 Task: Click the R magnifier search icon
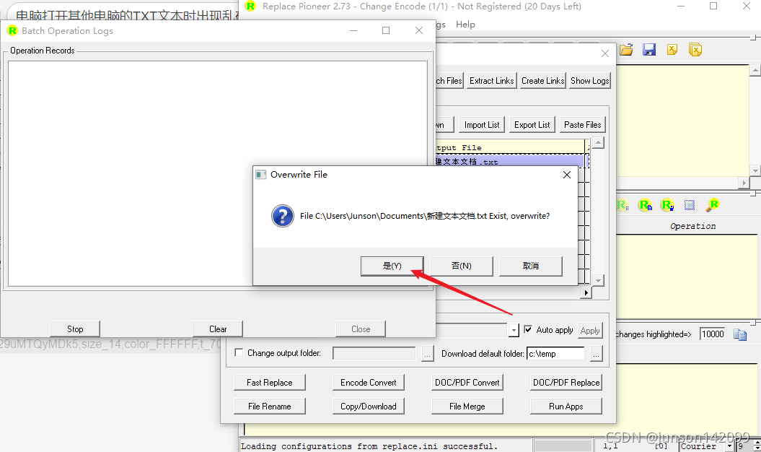713,205
